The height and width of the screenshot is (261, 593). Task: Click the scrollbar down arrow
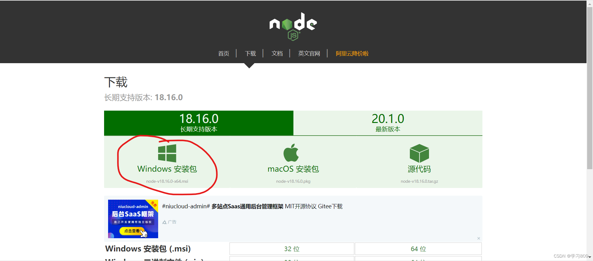pyautogui.click(x=590, y=257)
